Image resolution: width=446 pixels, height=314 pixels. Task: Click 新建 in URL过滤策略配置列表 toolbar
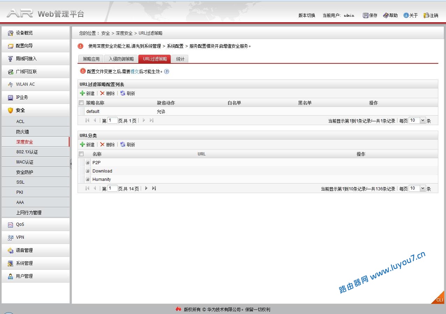pos(87,93)
